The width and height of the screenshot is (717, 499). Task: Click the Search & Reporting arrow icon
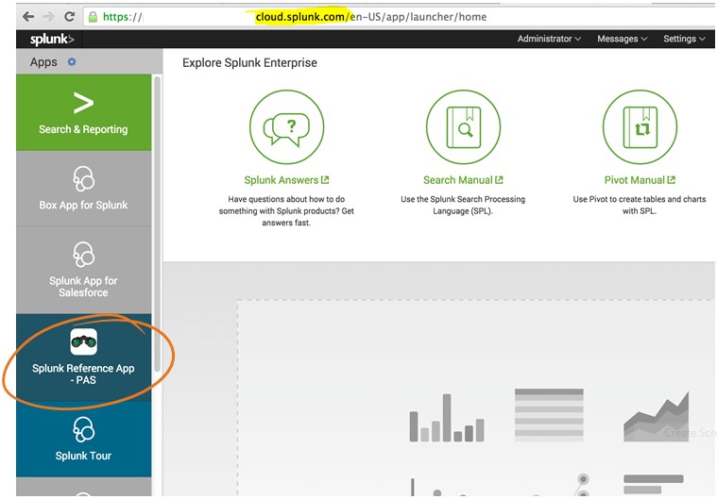tap(83, 103)
